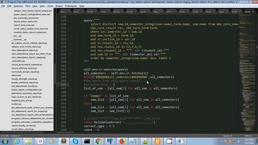The image size is (258, 145).
Task: Open class_attendance_report.py file
Action: (x=25, y=50)
